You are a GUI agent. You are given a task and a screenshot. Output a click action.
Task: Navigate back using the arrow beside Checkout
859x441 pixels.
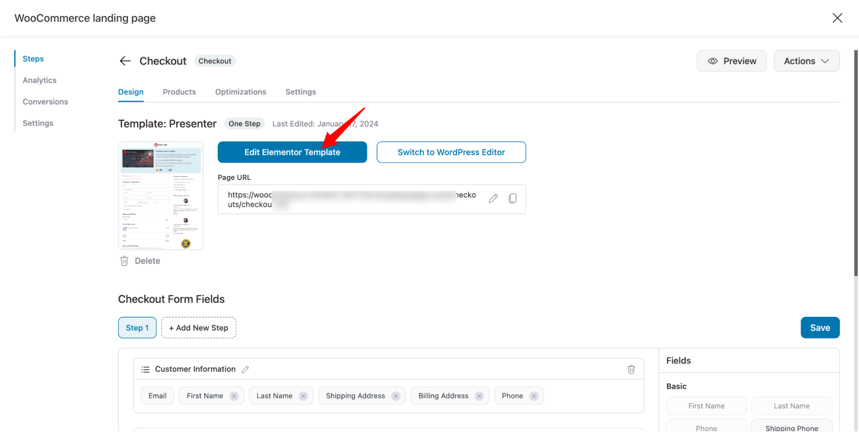(125, 61)
